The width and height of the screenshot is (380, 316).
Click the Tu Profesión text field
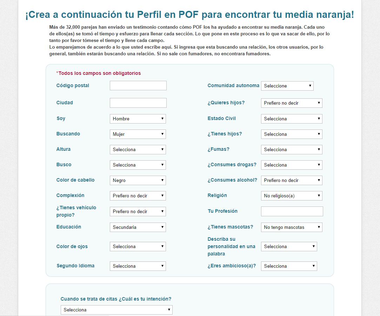(292, 211)
